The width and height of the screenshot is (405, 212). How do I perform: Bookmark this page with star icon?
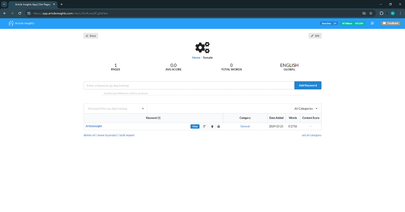coord(371,13)
